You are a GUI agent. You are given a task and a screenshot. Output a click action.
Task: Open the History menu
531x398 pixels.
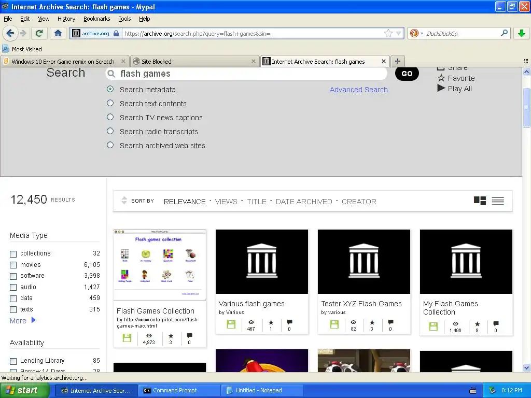point(66,19)
